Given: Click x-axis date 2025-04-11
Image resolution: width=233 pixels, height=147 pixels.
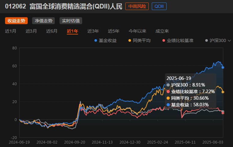Looking at the screenshot, I should (x=185, y=142).
